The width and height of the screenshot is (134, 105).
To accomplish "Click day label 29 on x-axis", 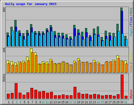I will [x=118, y=102].
